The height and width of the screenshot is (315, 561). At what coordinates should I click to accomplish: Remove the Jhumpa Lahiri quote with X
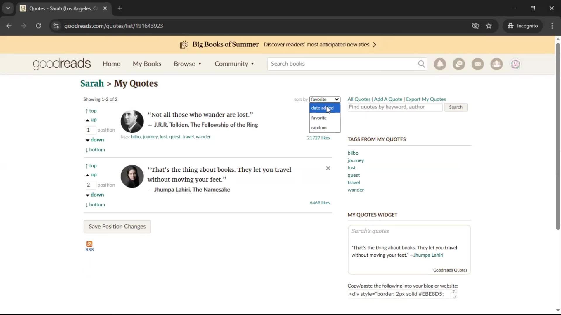pos(328,168)
